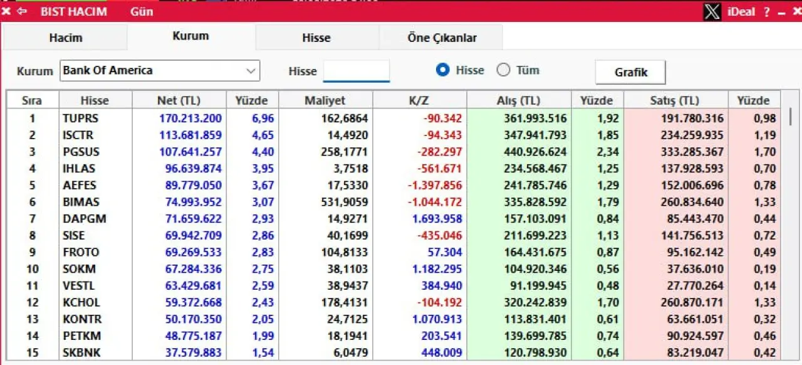Minimize the BIST HACIM window
The image size is (802, 365).
click(x=781, y=12)
